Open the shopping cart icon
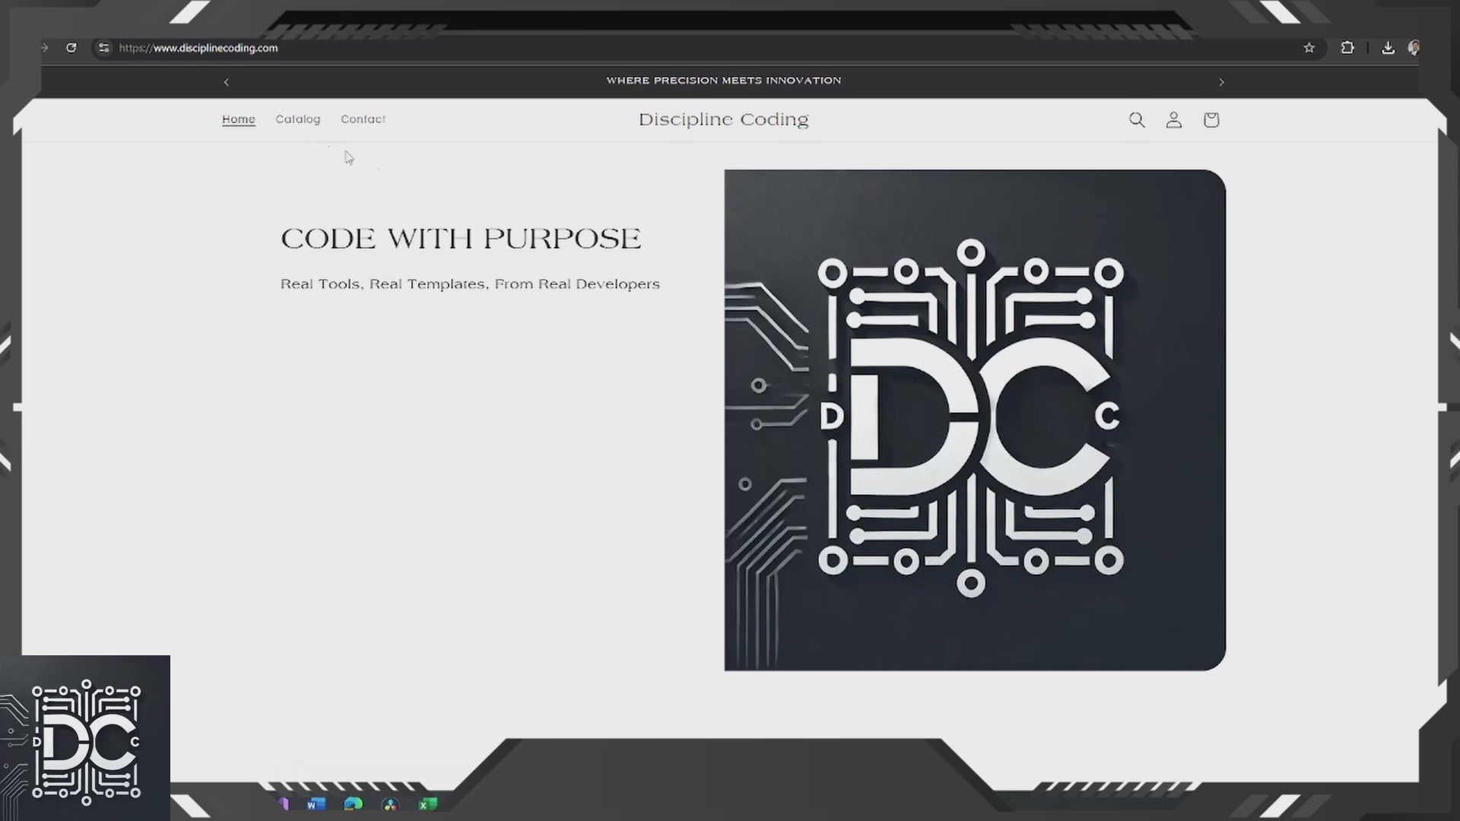The height and width of the screenshot is (821, 1460). pyautogui.click(x=1211, y=120)
